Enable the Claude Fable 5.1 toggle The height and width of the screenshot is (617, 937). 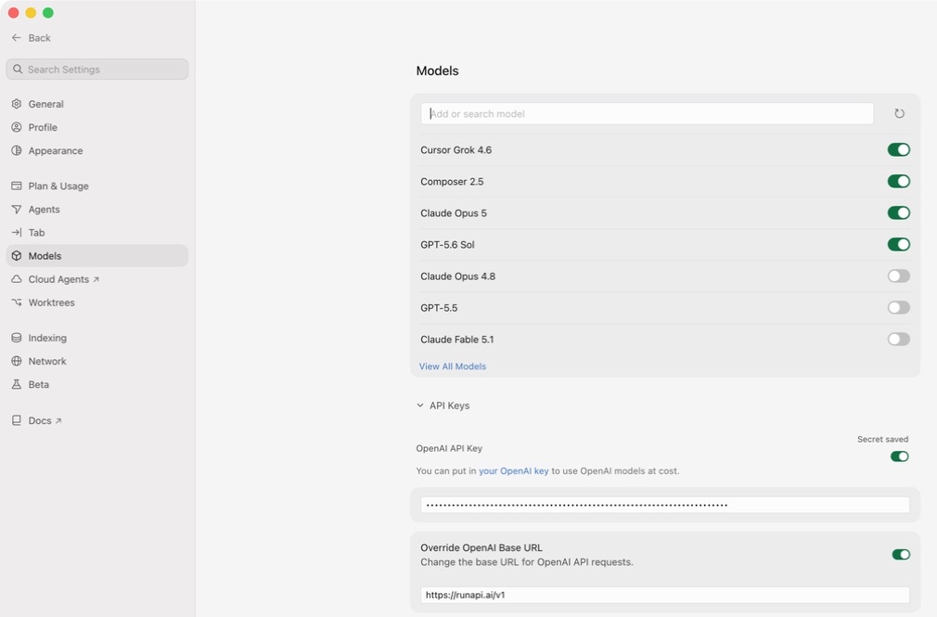(x=898, y=340)
